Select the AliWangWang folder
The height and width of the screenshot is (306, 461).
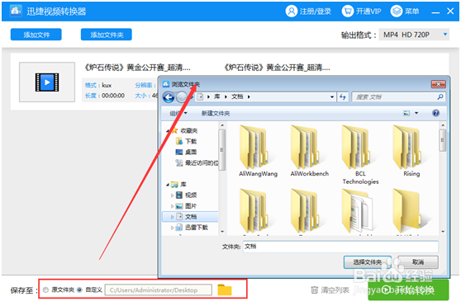point(258,151)
